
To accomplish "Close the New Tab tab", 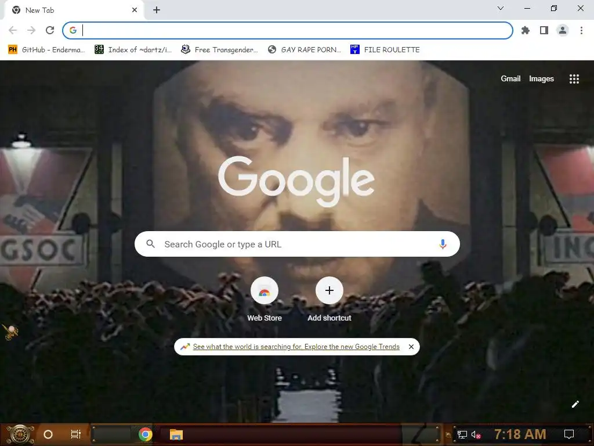I will [135, 10].
